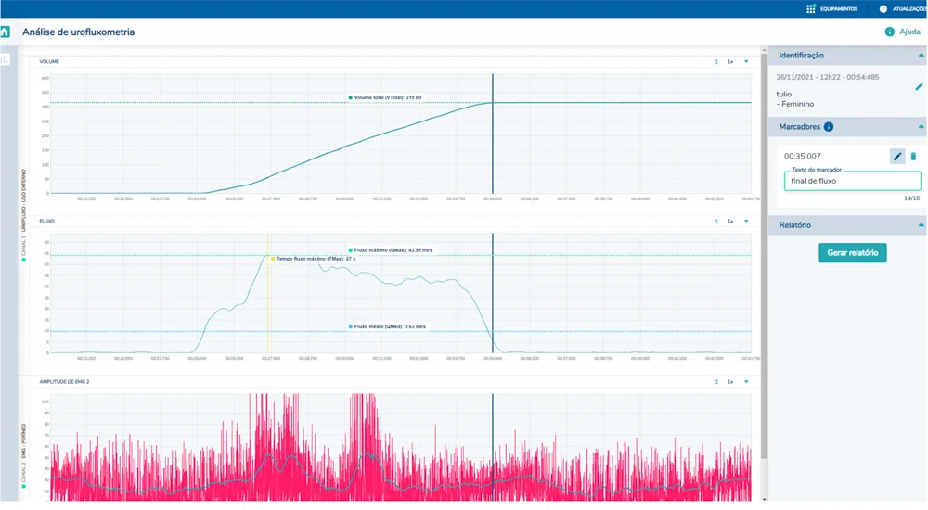Click the flow-end marker line on the Volume chart
The height and width of the screenshot is (510, 928).
[x=493, y=134]
